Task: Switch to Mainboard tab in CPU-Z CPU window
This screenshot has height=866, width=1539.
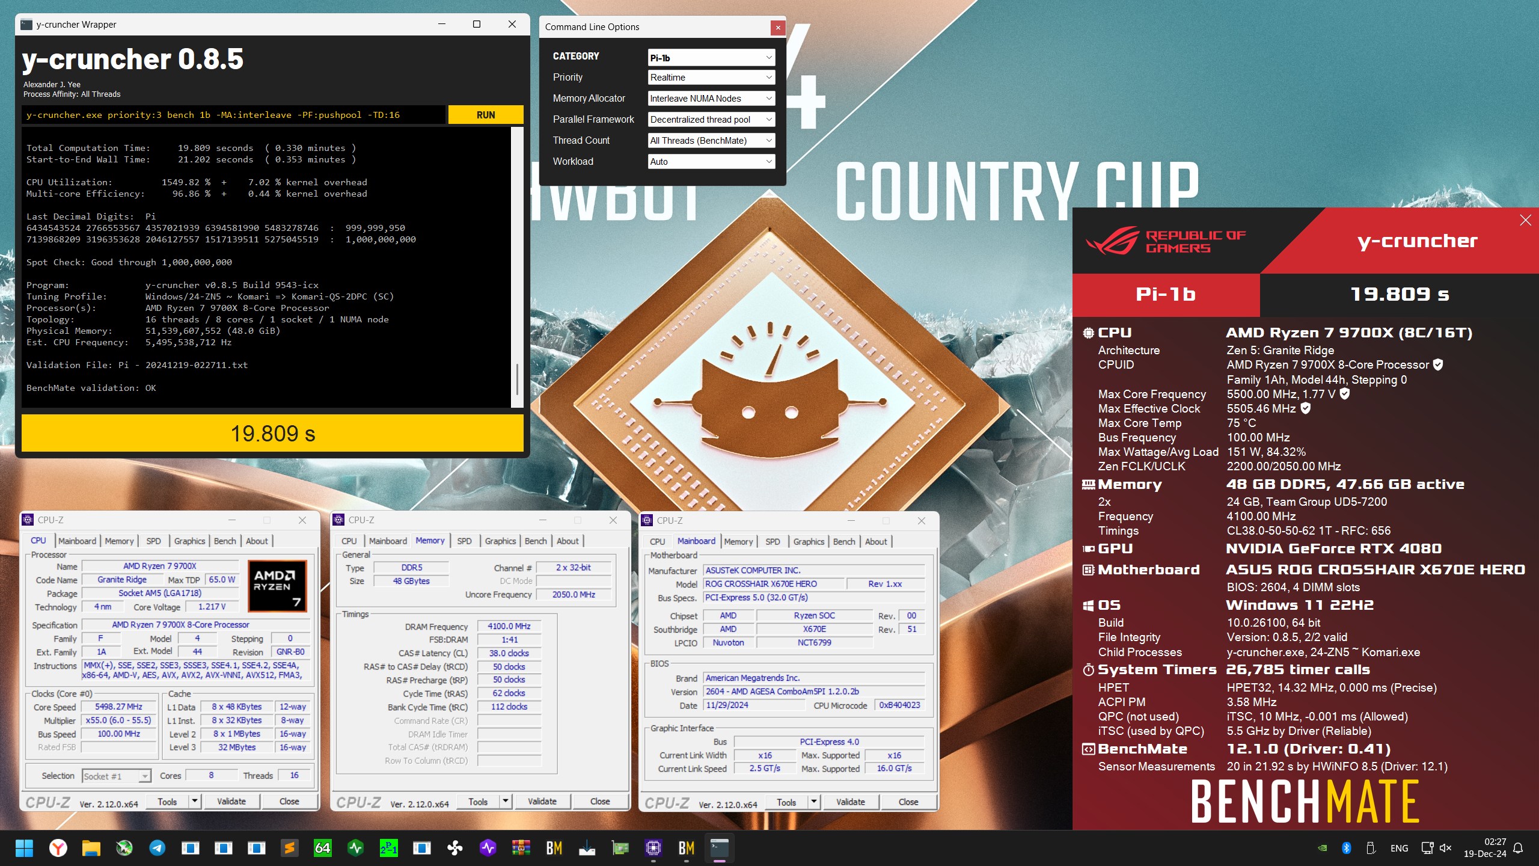Action: click(x=77, y=541)
